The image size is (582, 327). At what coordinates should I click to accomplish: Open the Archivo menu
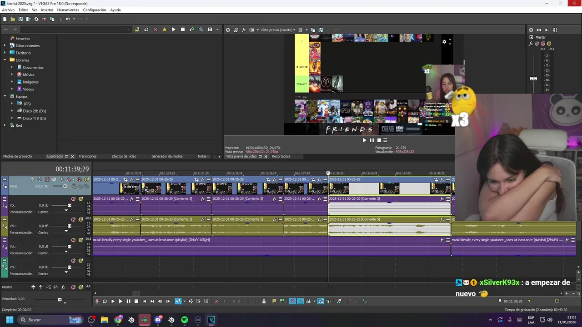(8, 10)
